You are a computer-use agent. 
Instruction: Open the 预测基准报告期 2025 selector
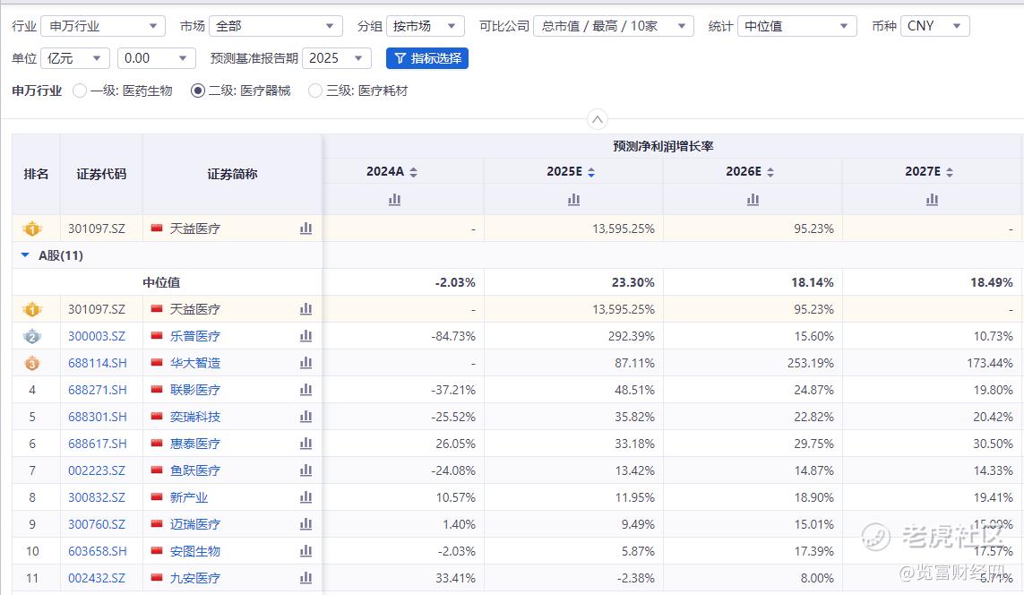[336, 58]
